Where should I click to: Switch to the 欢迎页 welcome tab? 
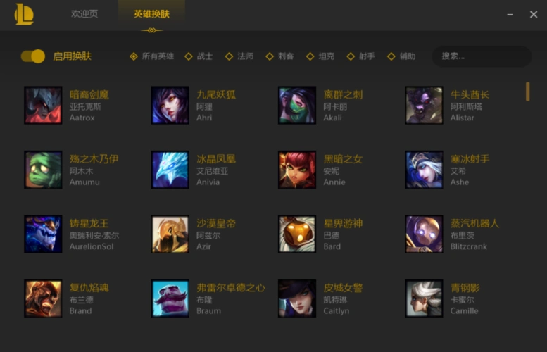coord(84,14)
